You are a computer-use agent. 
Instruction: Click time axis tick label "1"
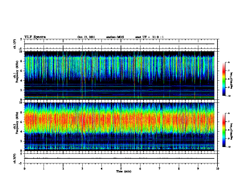(44, 169)
